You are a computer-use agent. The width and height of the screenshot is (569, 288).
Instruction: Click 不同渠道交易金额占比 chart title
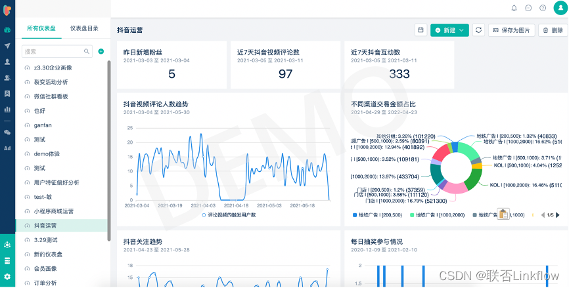click(x=383, y=104)
